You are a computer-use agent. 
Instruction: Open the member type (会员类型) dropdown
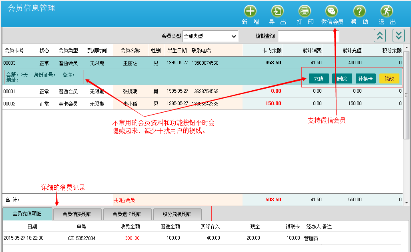(x=211, y=36)
